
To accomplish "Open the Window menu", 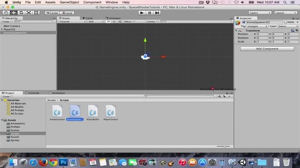I will (x=112, y=2).
